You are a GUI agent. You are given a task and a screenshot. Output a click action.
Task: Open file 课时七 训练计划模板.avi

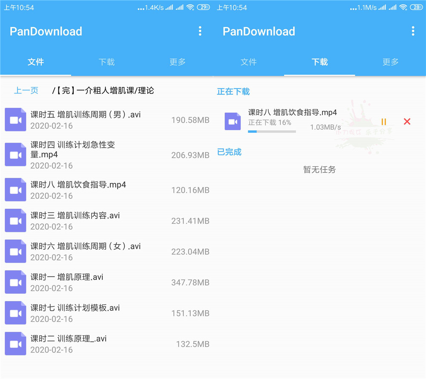pos(107,313)
